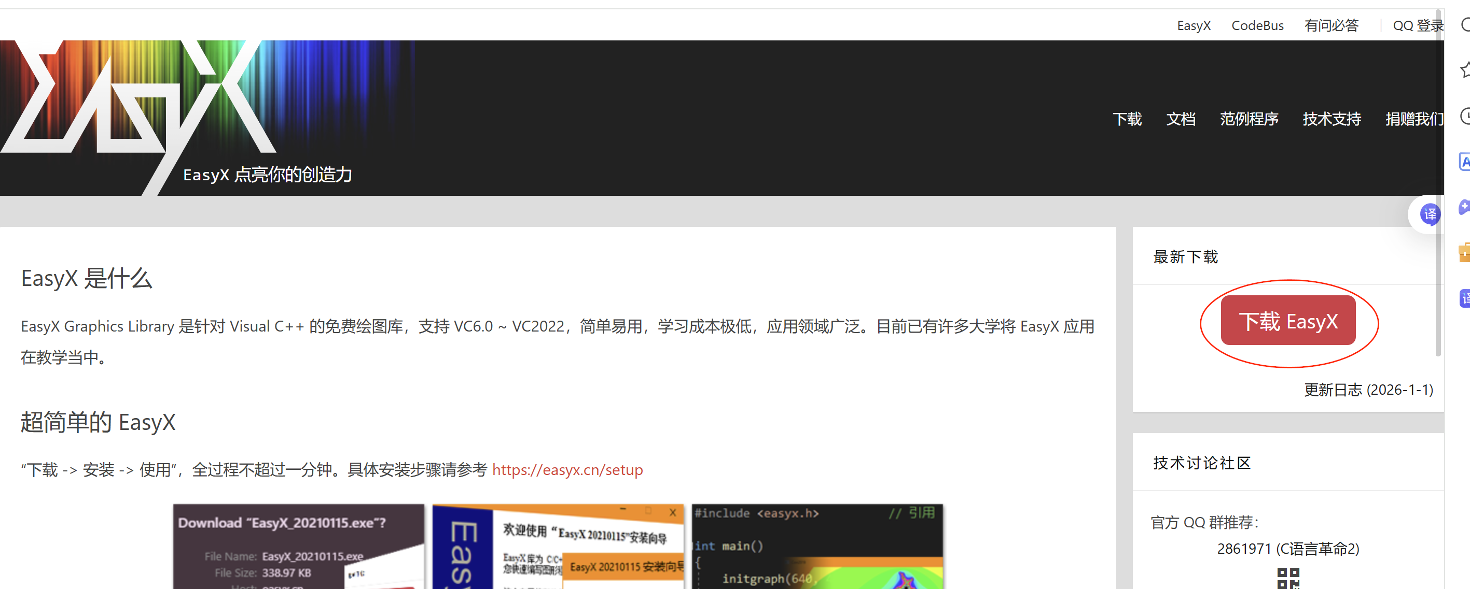The image size is (1470, 589).
Task: Open the toolbox icon in browser sidebar
Action: pos(1465,253)
